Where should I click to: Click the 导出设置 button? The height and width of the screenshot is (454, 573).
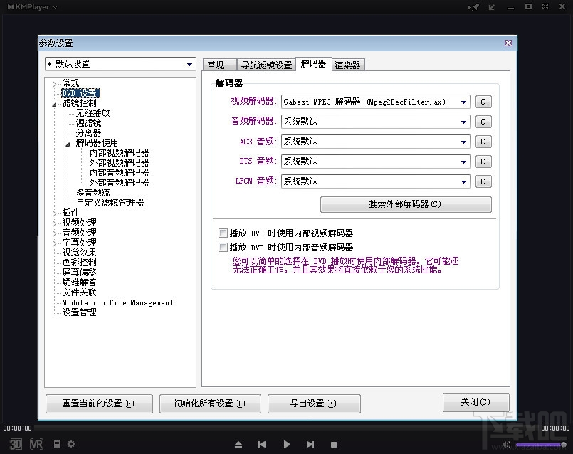pyautogui.click(x=313, y=403)
